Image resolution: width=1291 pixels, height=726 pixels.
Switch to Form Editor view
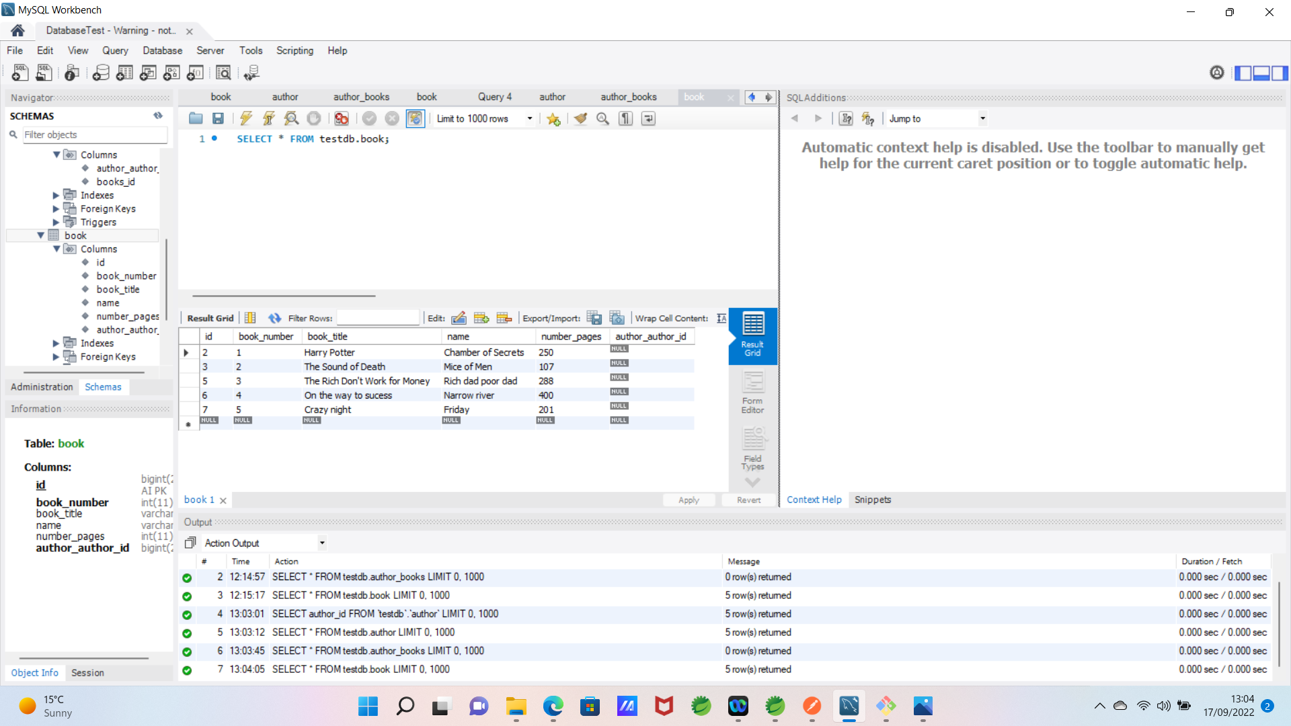pos(752,393)
